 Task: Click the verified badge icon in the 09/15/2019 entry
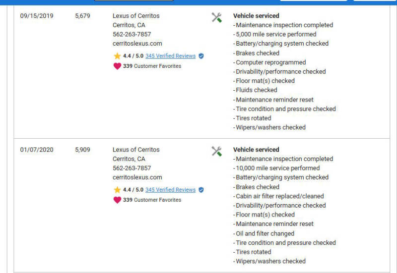[x=201, y=56]
